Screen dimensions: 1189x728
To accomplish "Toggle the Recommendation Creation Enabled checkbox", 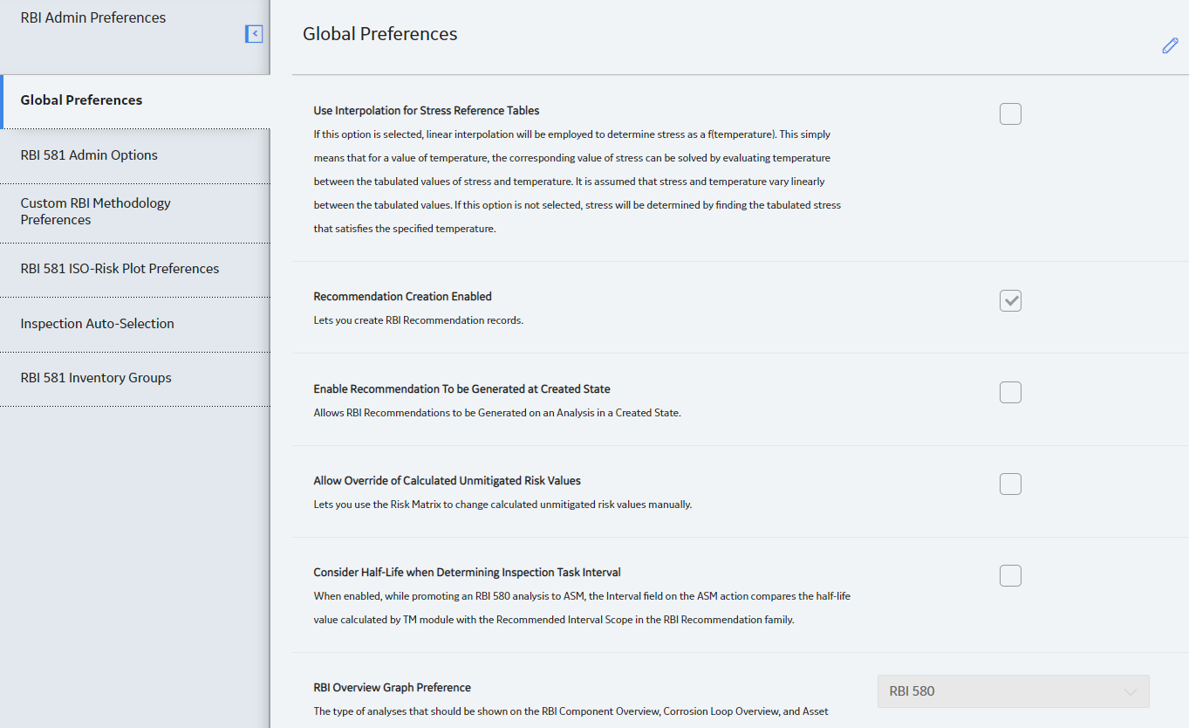I will coord(1010,301).
